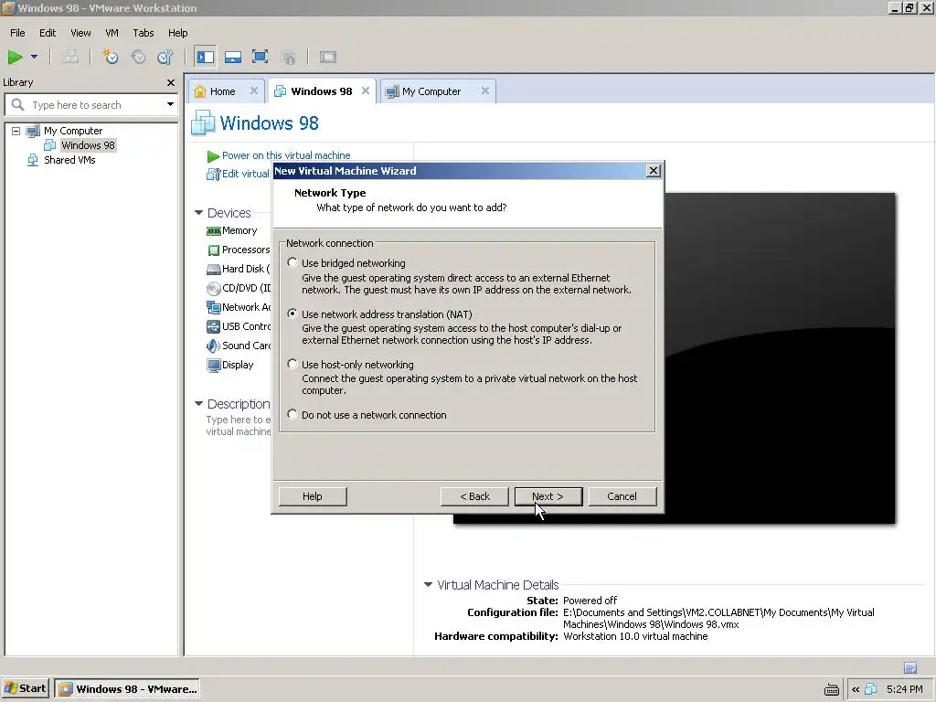Select Shared VMs in the Library tree
The height and width of the screenshot is (702, 936).
(69, 160)
